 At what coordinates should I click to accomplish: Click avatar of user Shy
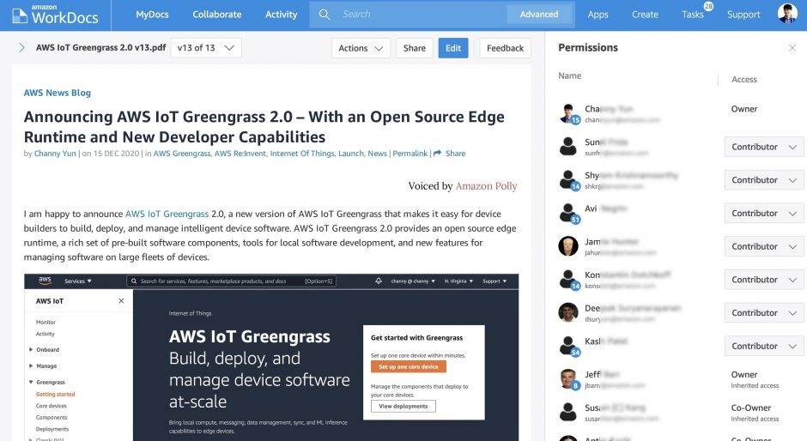tap(569, 180)
